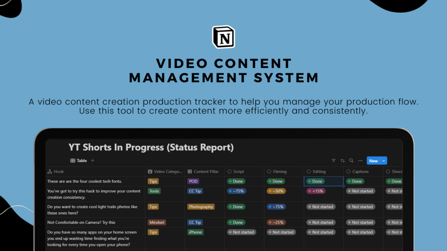Click the Filming column header
Viewport: 447px width, 251px height.
click(284, 171)
